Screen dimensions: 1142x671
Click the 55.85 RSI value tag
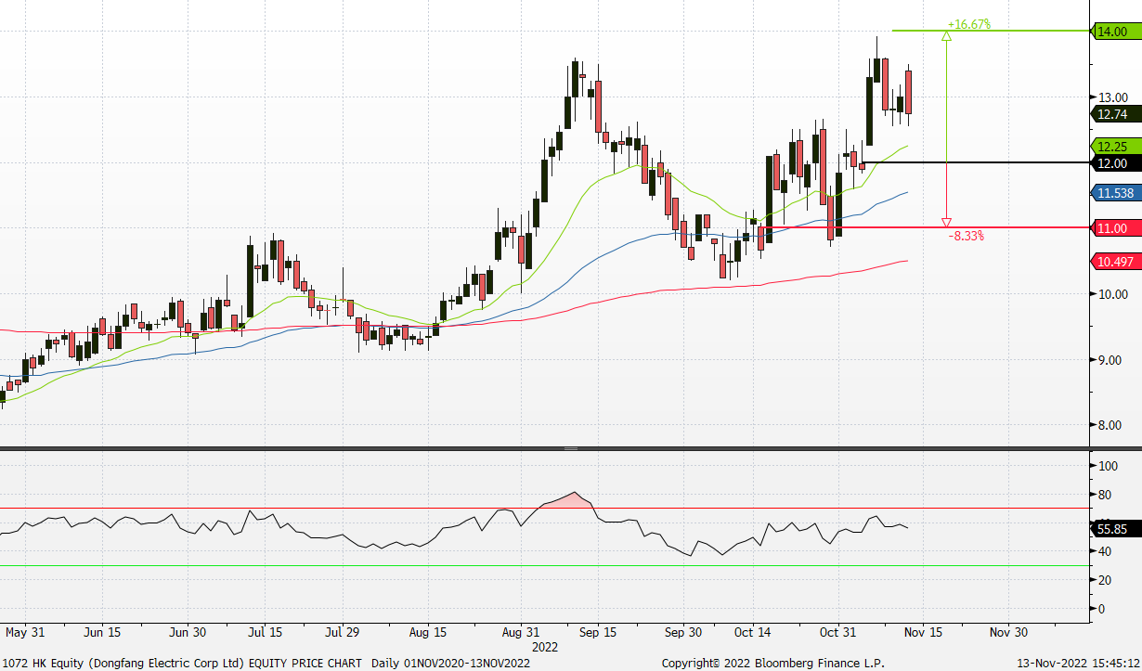pyautogui.click(x=1112, y=530)
